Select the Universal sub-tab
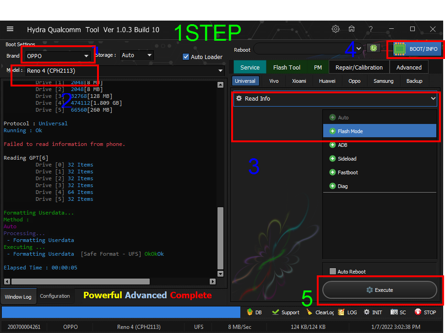Screen dimensions: 445x333 245,81
